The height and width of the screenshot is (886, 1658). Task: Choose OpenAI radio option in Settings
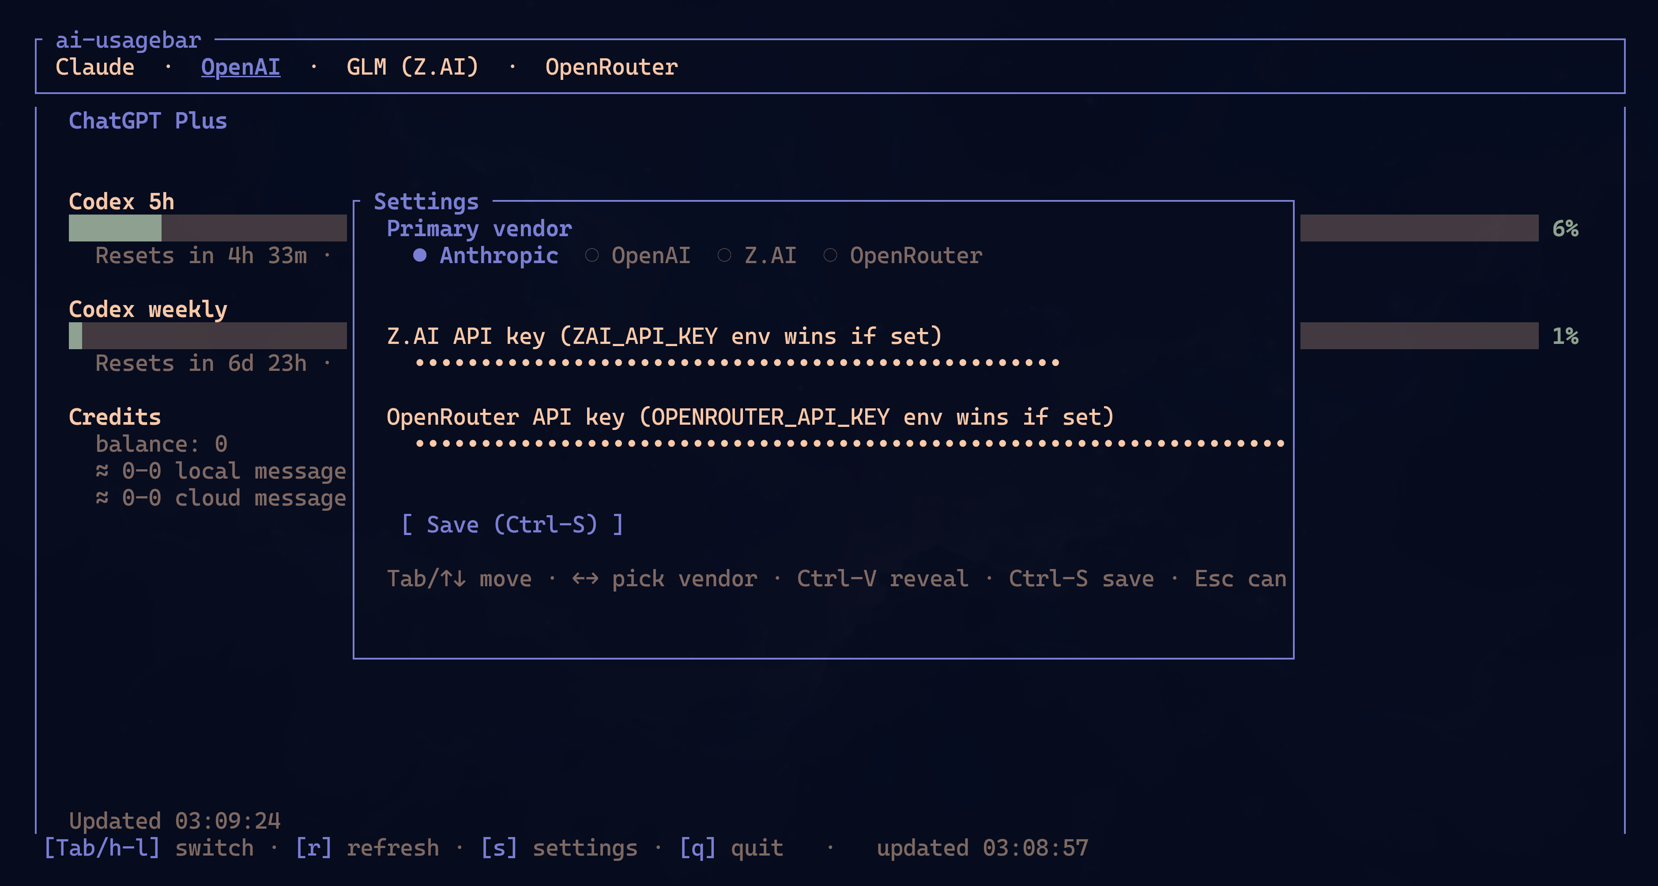tap(638, 256)
